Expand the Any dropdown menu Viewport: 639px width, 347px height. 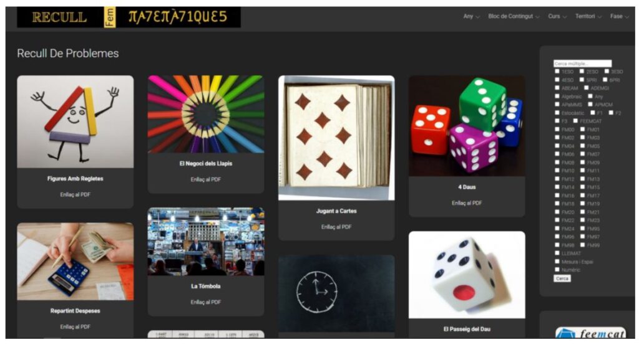click(471, 16)
